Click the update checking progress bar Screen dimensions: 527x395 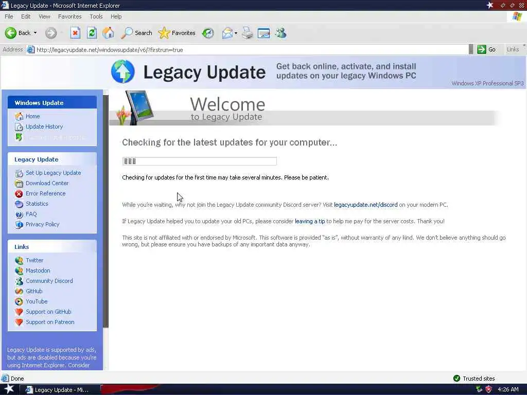(200, 161)
